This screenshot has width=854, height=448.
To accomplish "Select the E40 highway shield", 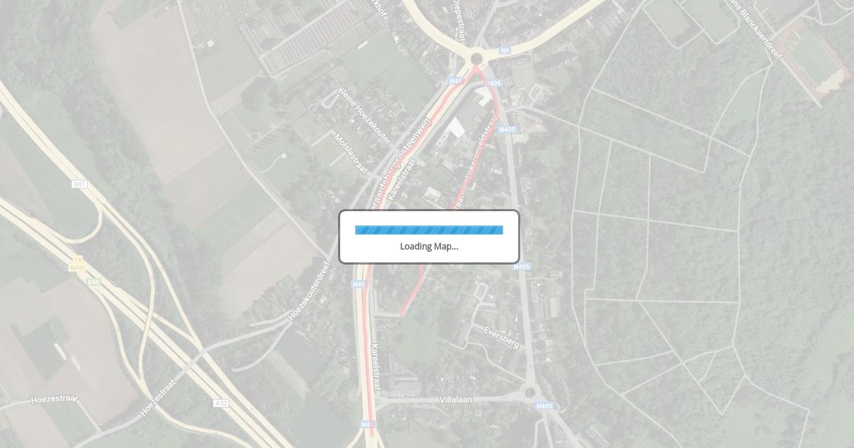I will [x=93, y=282].
